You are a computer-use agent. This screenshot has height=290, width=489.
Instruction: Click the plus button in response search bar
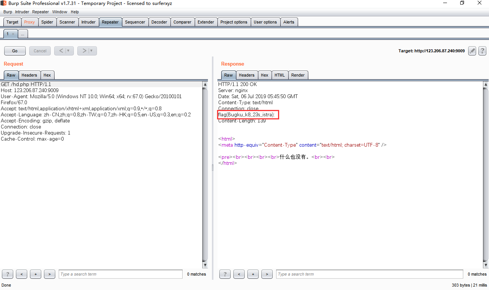tap(253, 274)
